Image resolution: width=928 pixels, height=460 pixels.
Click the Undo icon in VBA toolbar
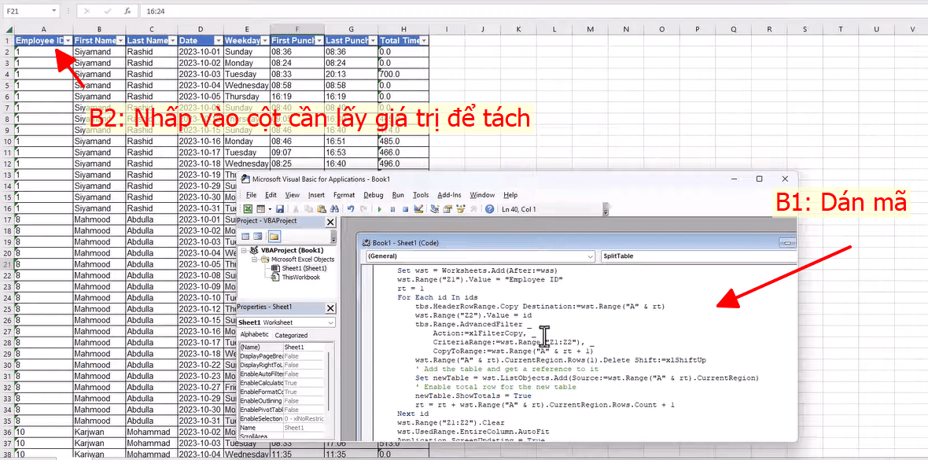[349, 209]
